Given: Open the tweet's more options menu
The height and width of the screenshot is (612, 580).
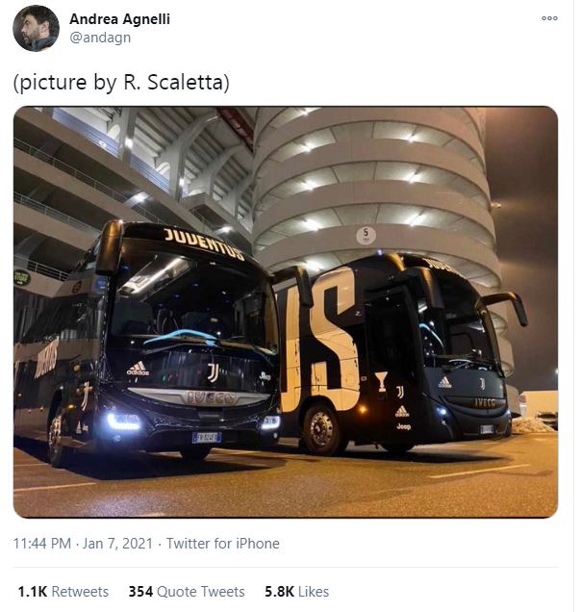Looking at the screenshot, I should [x=549, y=18].
